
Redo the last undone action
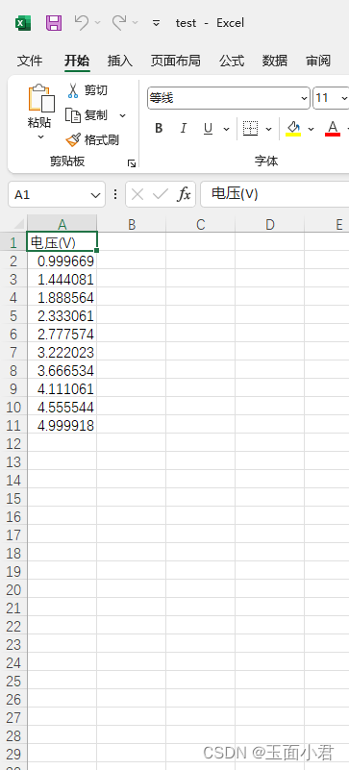119,22
